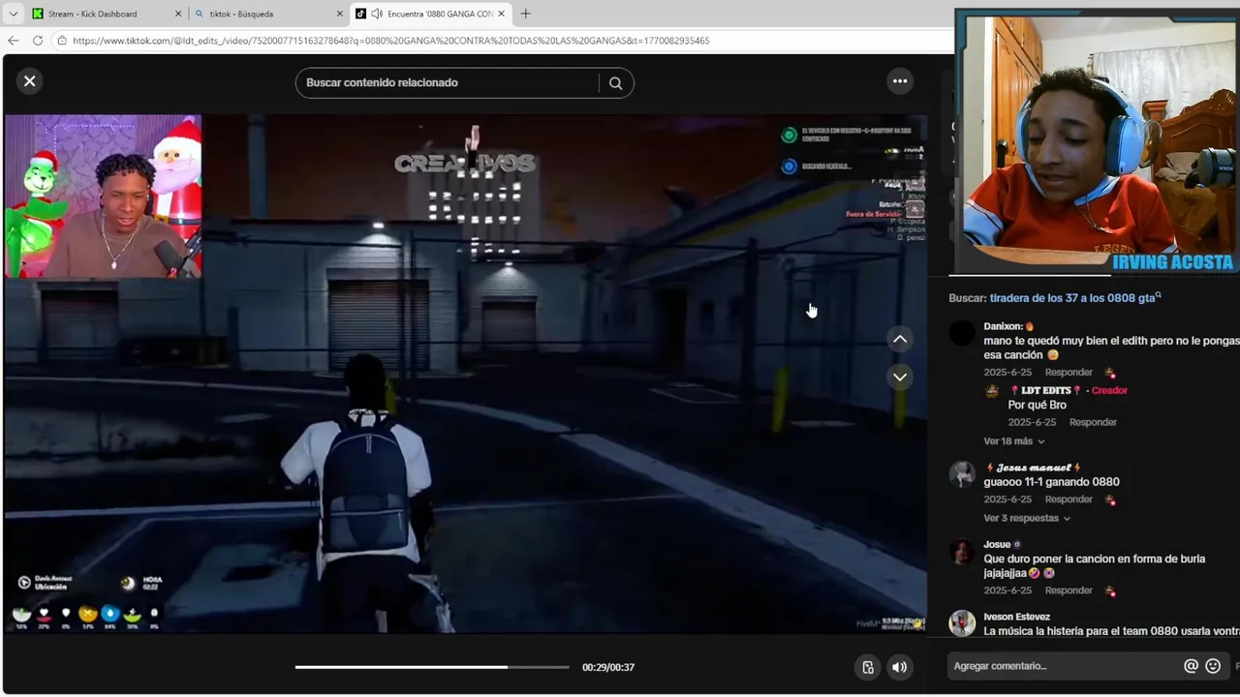The width and height of the screenshot is (1240, 697).
Task: Open Iveson Estevez's profile avatar
Action: (962, 623)
